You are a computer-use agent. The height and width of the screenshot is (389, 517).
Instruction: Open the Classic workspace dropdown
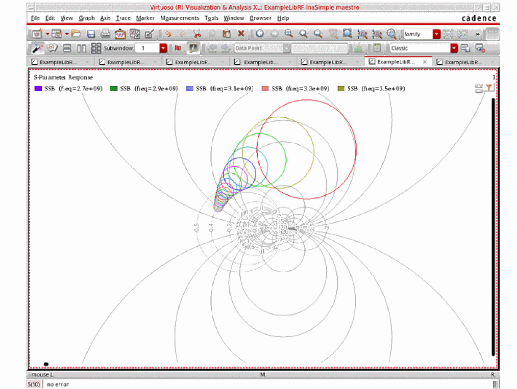tap(454, 48)
